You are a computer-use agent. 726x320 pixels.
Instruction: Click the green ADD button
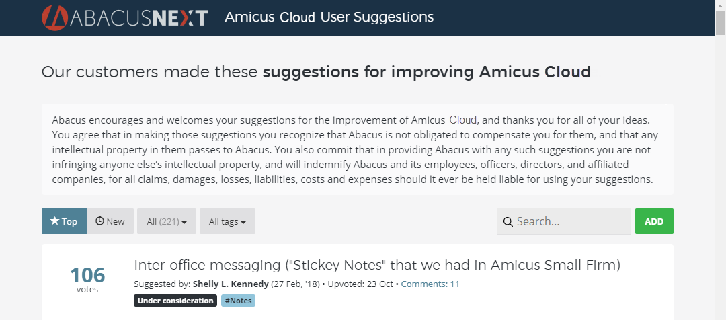654,221
